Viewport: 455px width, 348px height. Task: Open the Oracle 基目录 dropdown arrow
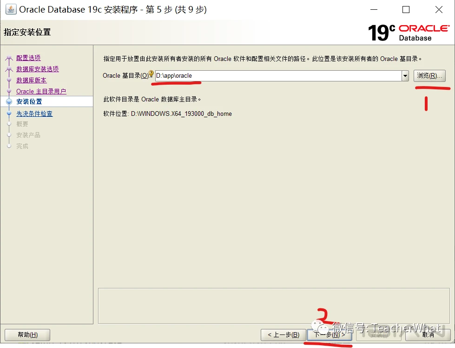click(x=405, y=76)
